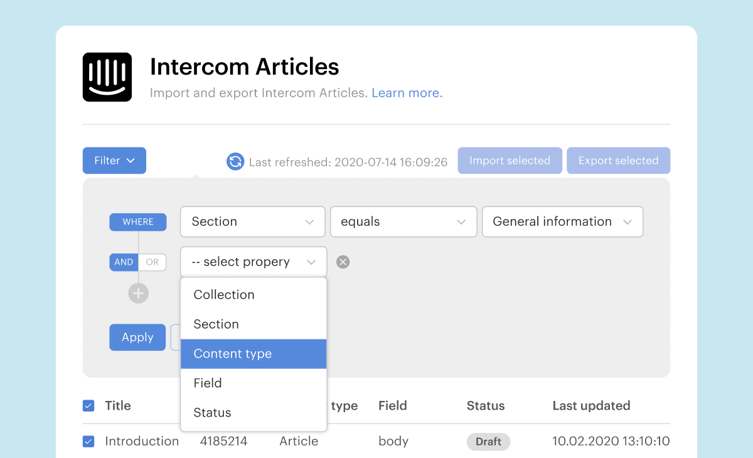Open the Learn more link
This screenshot has width=753, height=458.
(405, 93)
